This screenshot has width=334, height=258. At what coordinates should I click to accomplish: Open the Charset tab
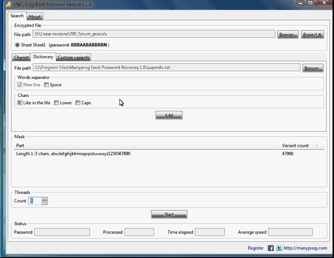click(21, 57)
